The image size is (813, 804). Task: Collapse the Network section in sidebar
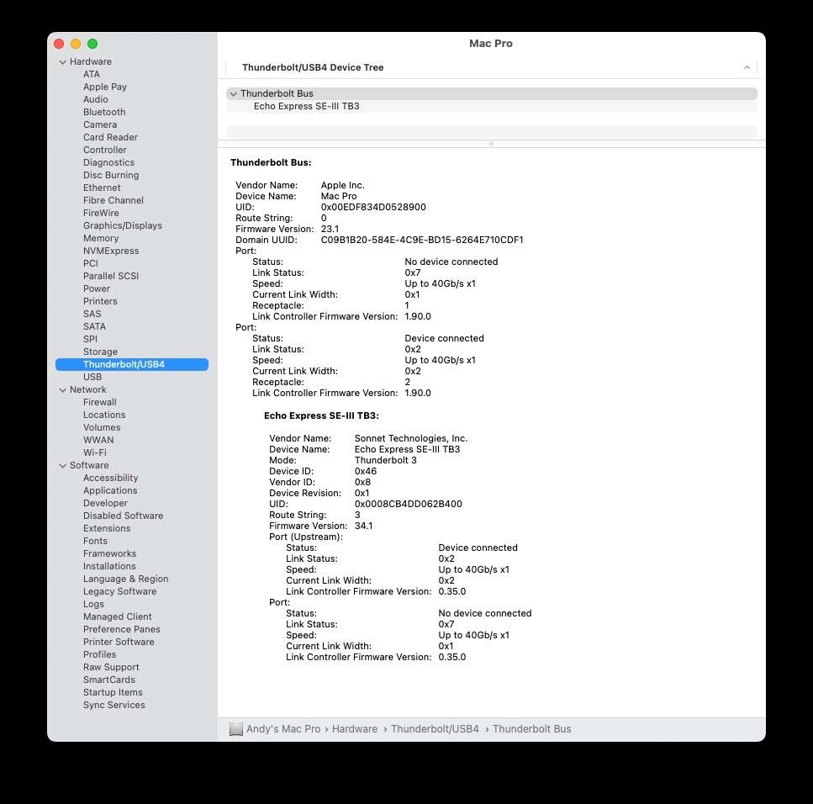point(63,390)
